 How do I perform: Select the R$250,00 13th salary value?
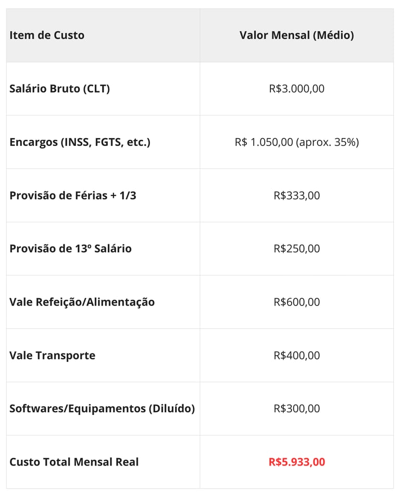pyautogui.click(x=296, y=249)
